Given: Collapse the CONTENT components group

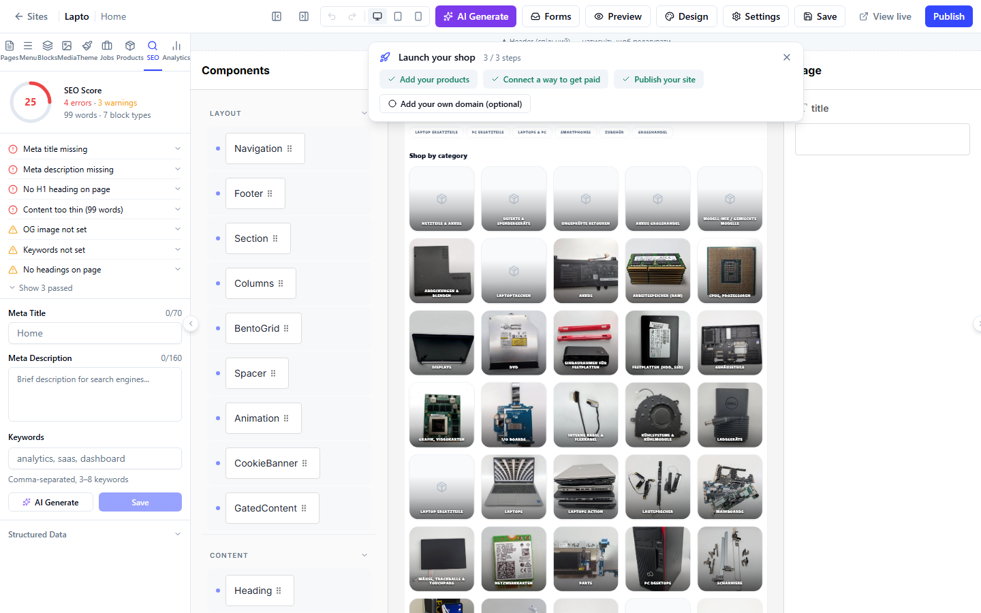Looking at the screenshot, I should point(364,555).
